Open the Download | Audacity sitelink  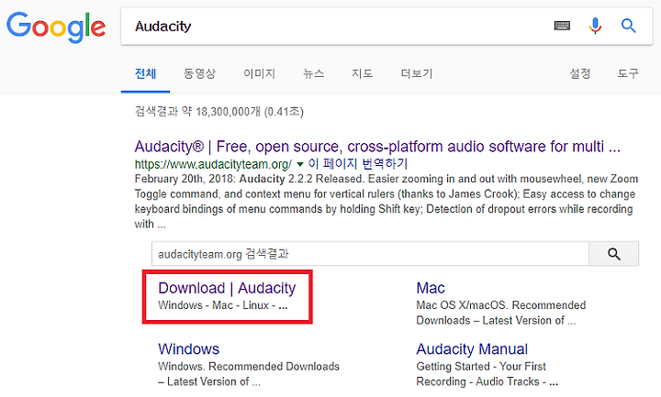[x=227, y=288]
